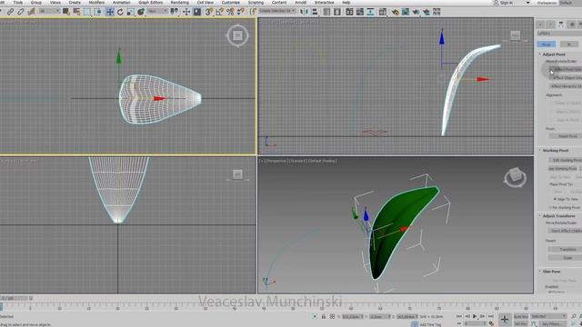The image size is (582, 327).
Task: Open the Render Setup teapot icon
Action: [x=395, y=12]
